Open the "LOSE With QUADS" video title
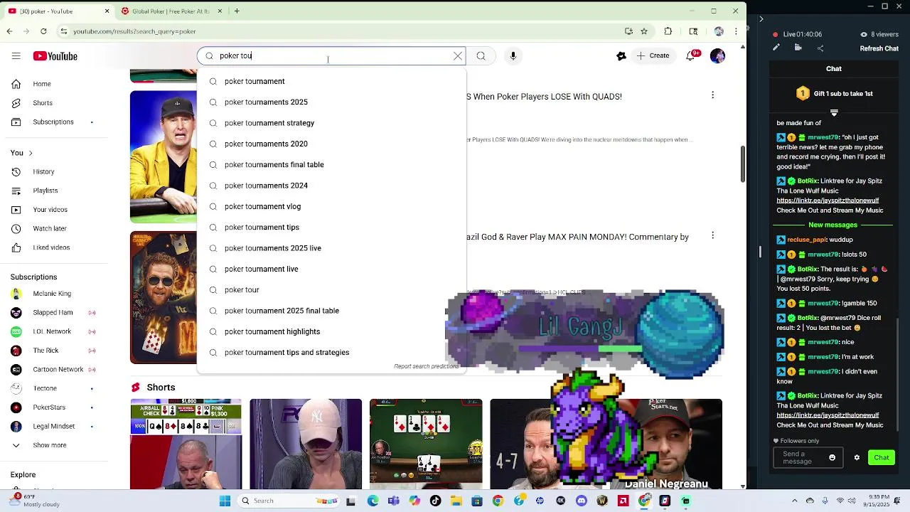Image resolution: width=910 pixels, height=512 pixels. (544, 96)
